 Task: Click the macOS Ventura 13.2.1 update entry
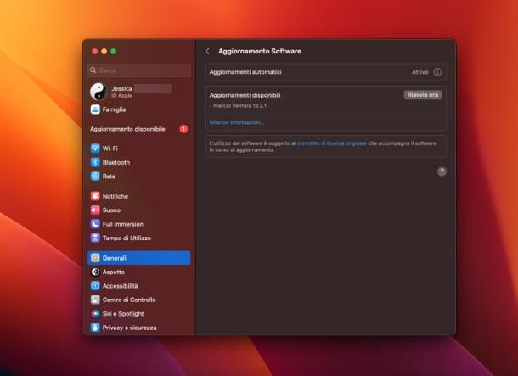239,105
